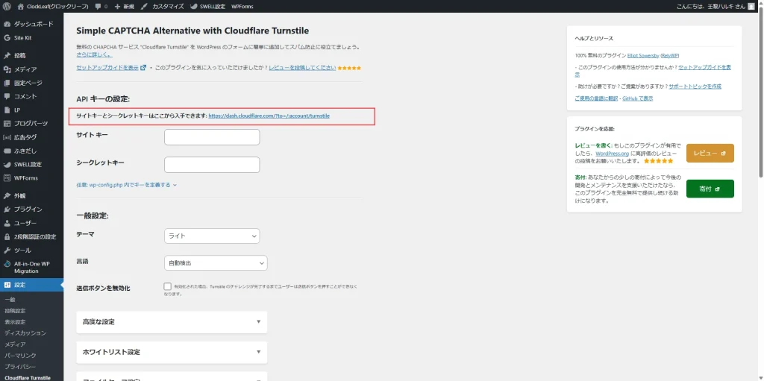Open ツール in the sidebar menu
This screenshot has height=381, width=764.
[22, 251]
